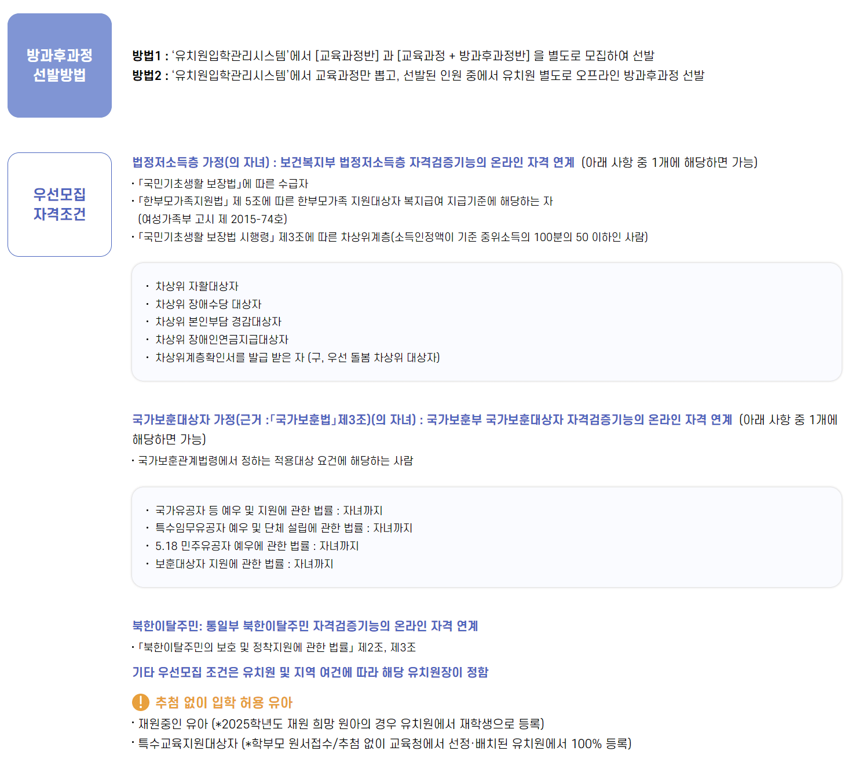Image resolution: width=863 pixels, height=769 pixels.
Task: Click 특수교육지원대상자 line
Action: pyautogui.click(x=382, y=744)
